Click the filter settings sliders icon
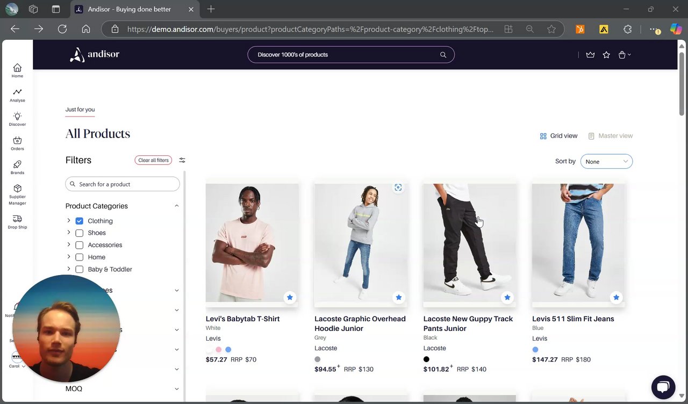 (x=182, y=160)
